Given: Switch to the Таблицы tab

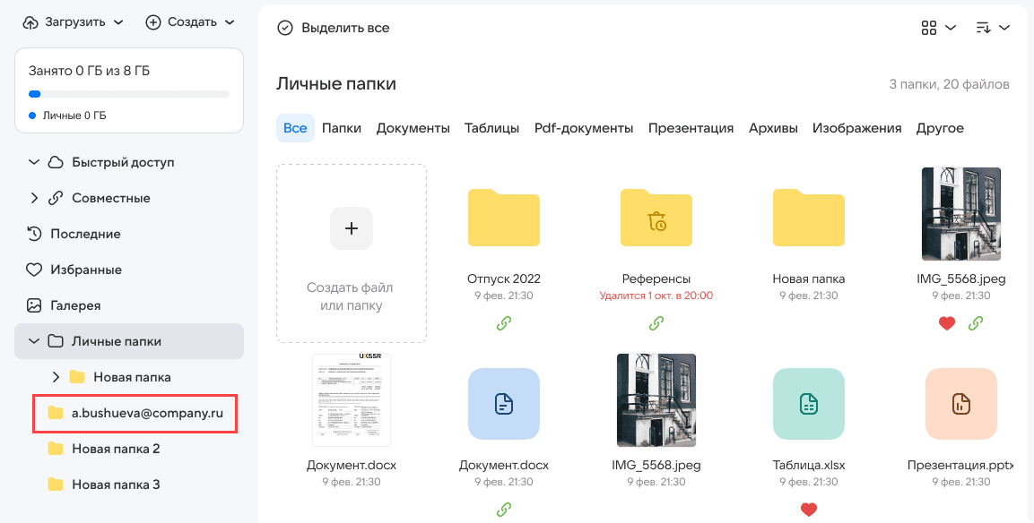Looking at the screenshot, I should pos(492,128).
